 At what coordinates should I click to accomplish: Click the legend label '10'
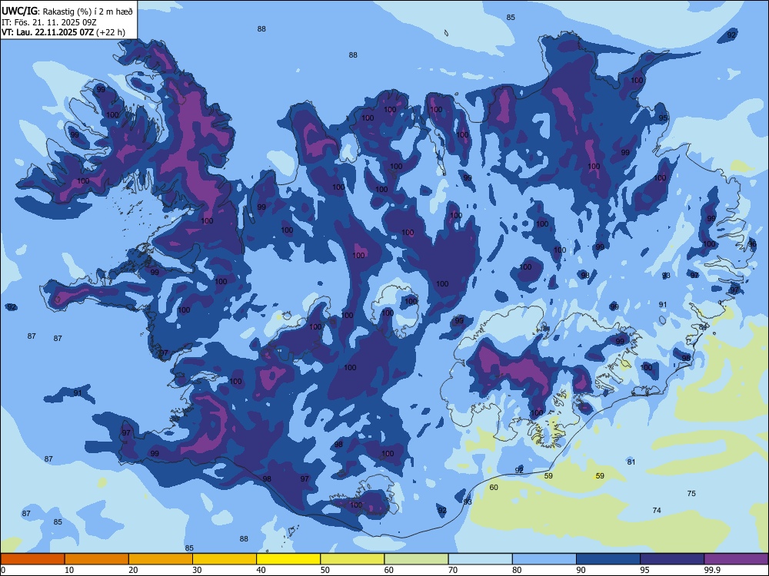coord(70,570)
